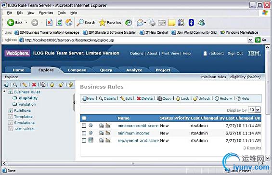Click the Lock icon in Business Rules toolbar
272x175 pixels.
point(178,98)
